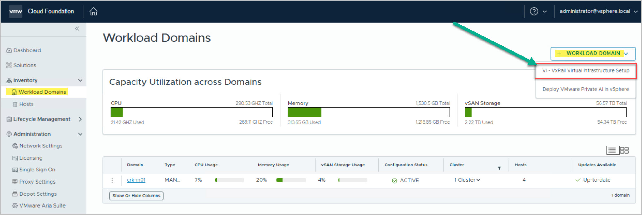The image size is (642, 215).
Task: Open the help question mark icon
Action: coord(534,12)
